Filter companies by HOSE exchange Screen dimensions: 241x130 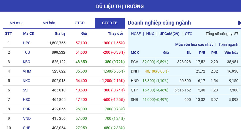(x=136, y=34)
